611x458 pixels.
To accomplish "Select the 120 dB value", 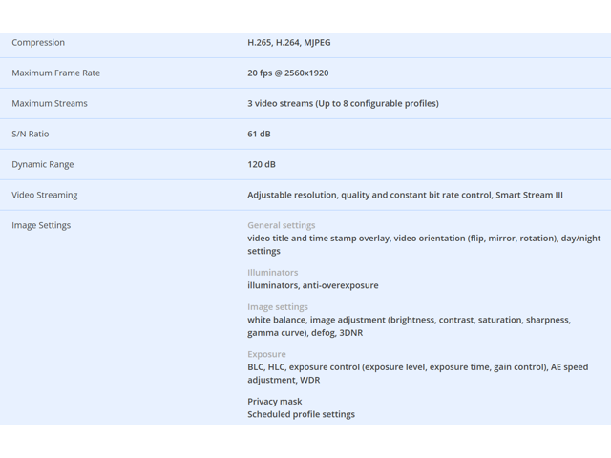I will pyautogui.click(x=262, y=165).
